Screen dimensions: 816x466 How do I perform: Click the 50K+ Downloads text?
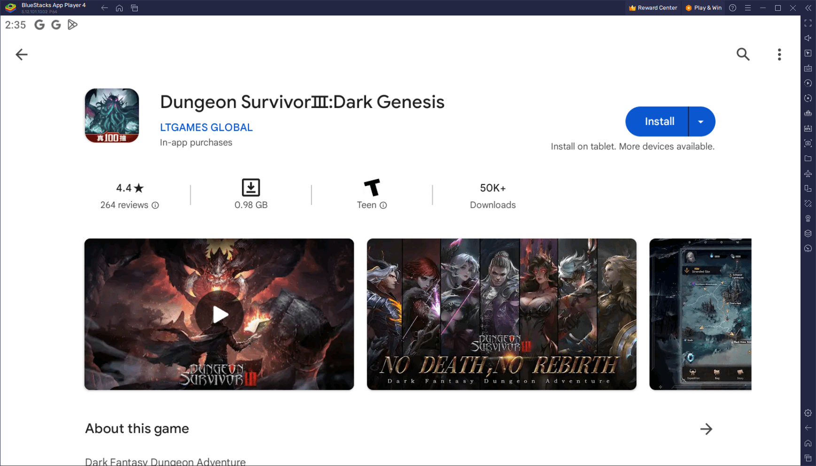[x=493, y=196]
